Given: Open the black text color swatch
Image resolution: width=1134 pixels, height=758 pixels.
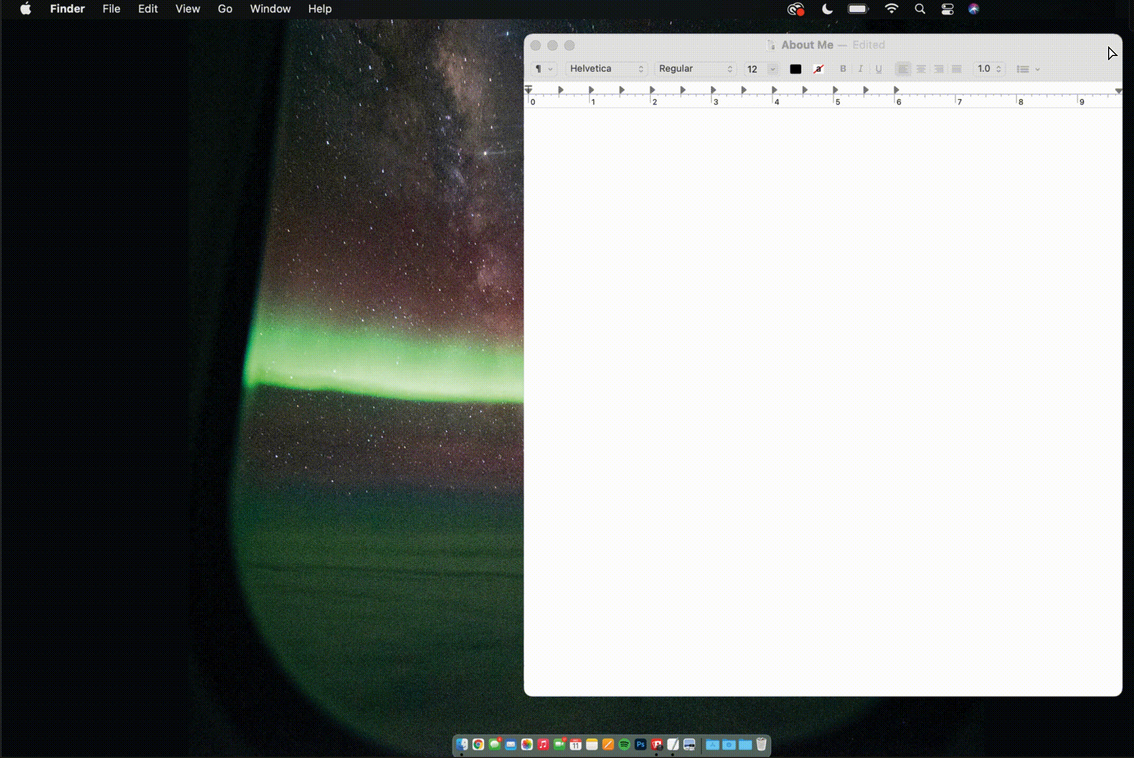Looking at the screenshot, I should tap(796, 69).
